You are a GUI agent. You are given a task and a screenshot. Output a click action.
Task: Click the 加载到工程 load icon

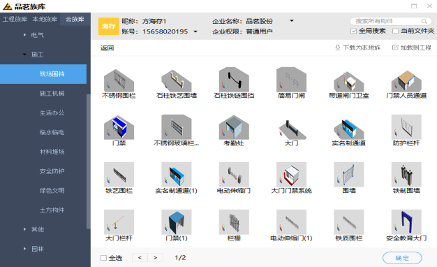pyautogui.click(x=395, y=48)
